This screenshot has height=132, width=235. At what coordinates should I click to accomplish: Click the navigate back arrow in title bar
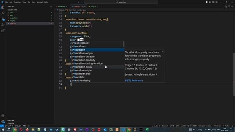(x=78, y=2)
